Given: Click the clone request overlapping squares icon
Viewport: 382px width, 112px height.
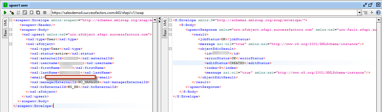Looking at the screenshot, I should 38,13.
